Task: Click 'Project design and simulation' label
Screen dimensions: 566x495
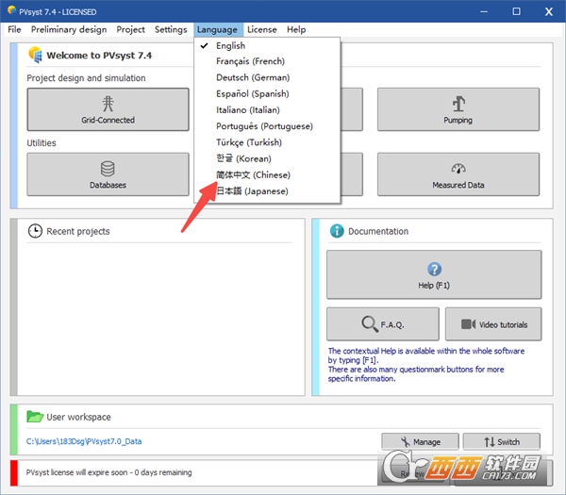Action: point(86,78)
